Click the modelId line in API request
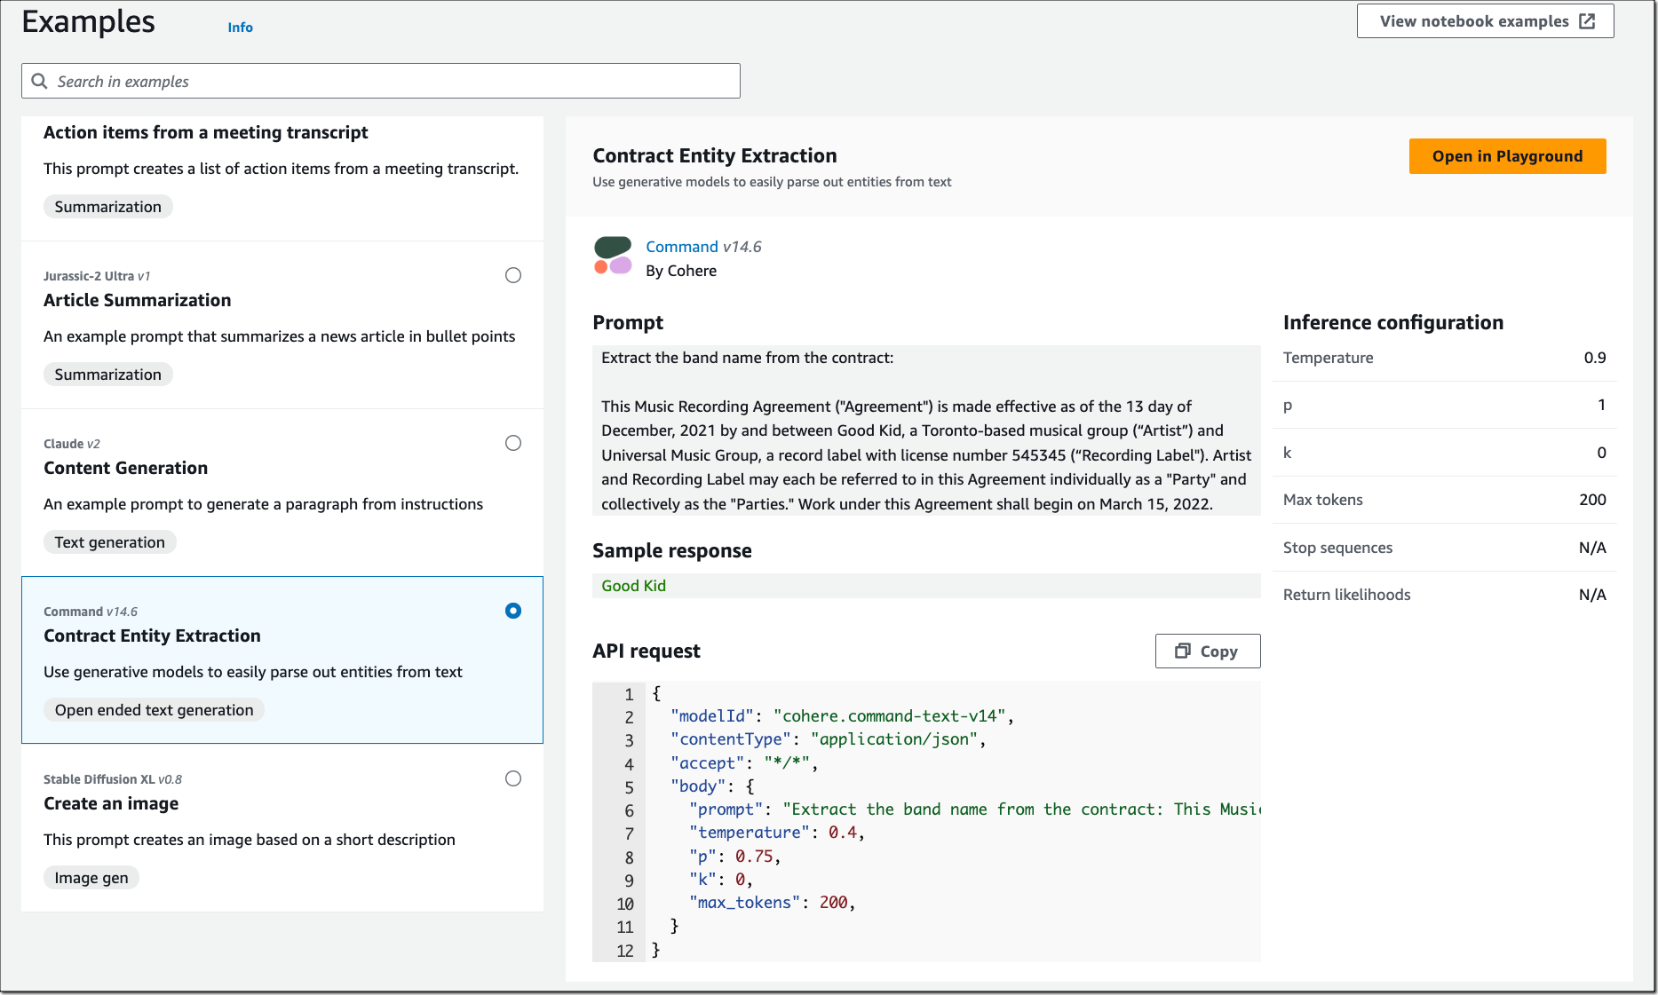 (x=842, y=716)
